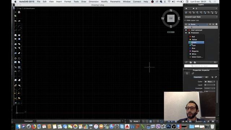Choose Red from the color menu
This screenshot has width=231, height=130.
point(196,37)
